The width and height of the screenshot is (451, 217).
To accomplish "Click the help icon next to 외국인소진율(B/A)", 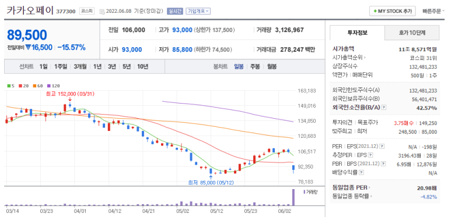I will pyautogui.click(x=384, y=108).
